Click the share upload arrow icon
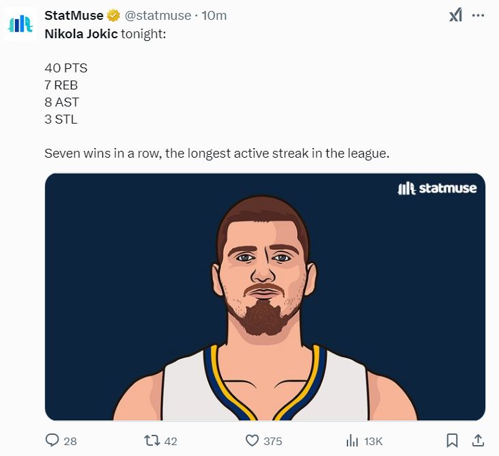The height and width of the screenshot is (456, 499). pos(478,440)
